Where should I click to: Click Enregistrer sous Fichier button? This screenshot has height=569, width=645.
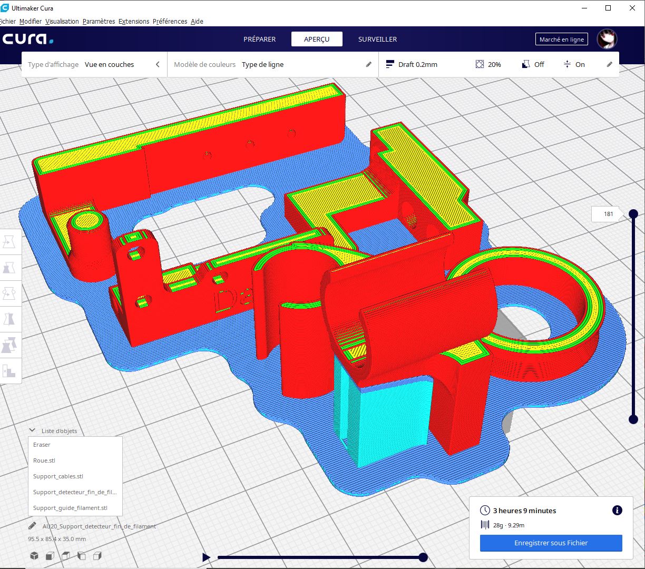coord(551,543)
